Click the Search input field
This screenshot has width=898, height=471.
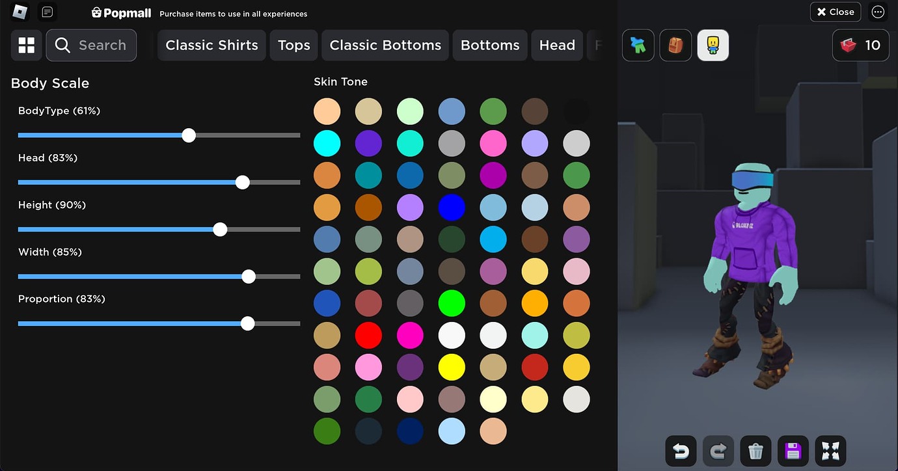(x=91, y=45)
